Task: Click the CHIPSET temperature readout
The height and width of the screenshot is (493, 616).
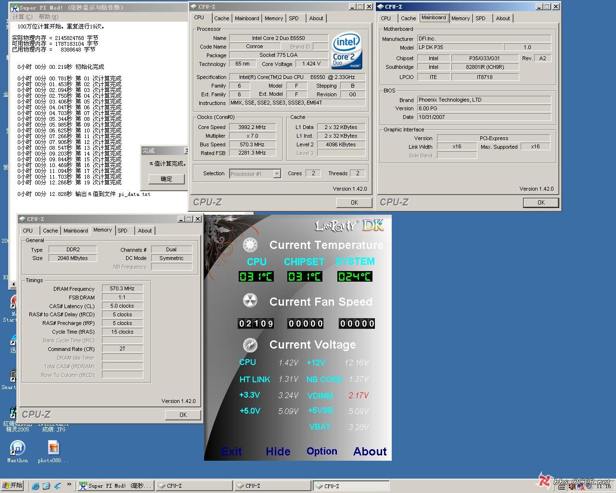Action: pos(305,276)
